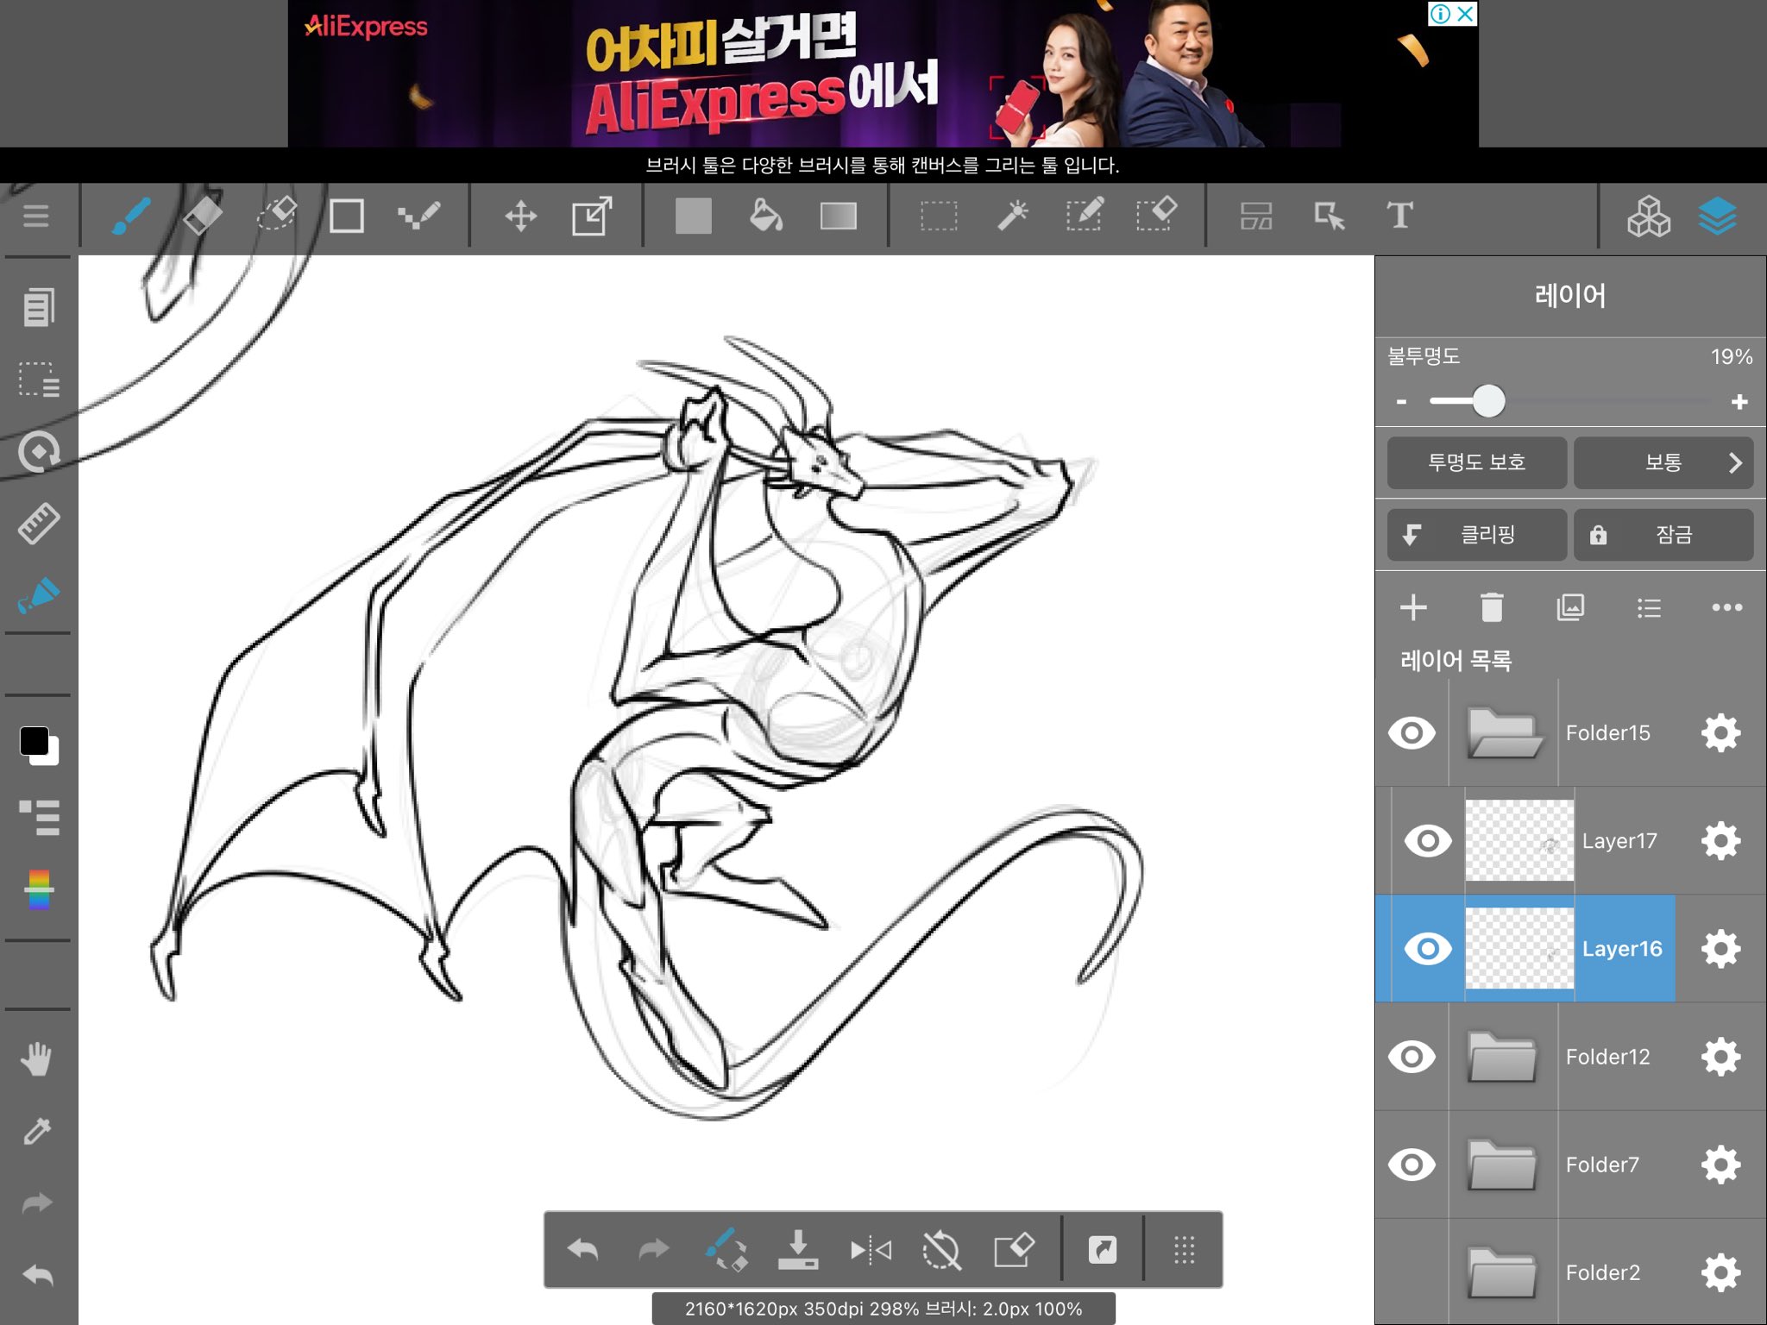1767x1325 pixels.
Task: Hide Folder12 with its eye icon
Action: (x=1412, y=1057)
